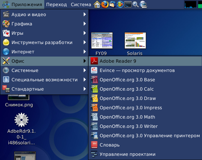Screen dimensions: 202x160
Task: Expand the Специальные возможности submenu arrow
Action: pyautogui.click(x=85, y=80)
